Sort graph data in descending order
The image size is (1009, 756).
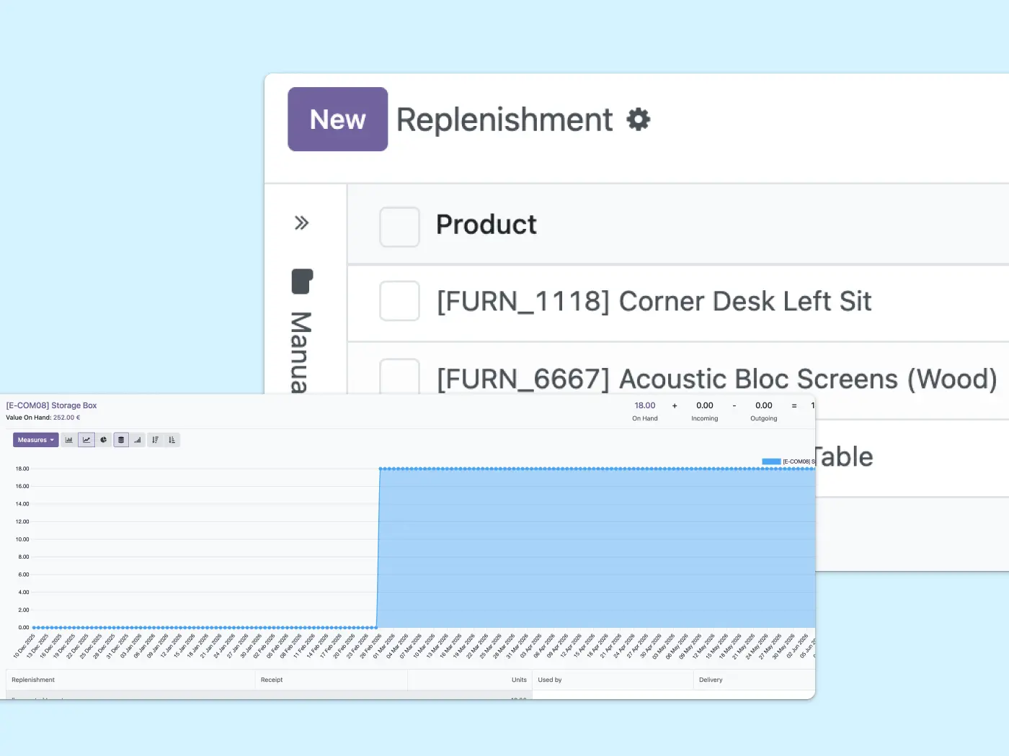coord(155,440)
